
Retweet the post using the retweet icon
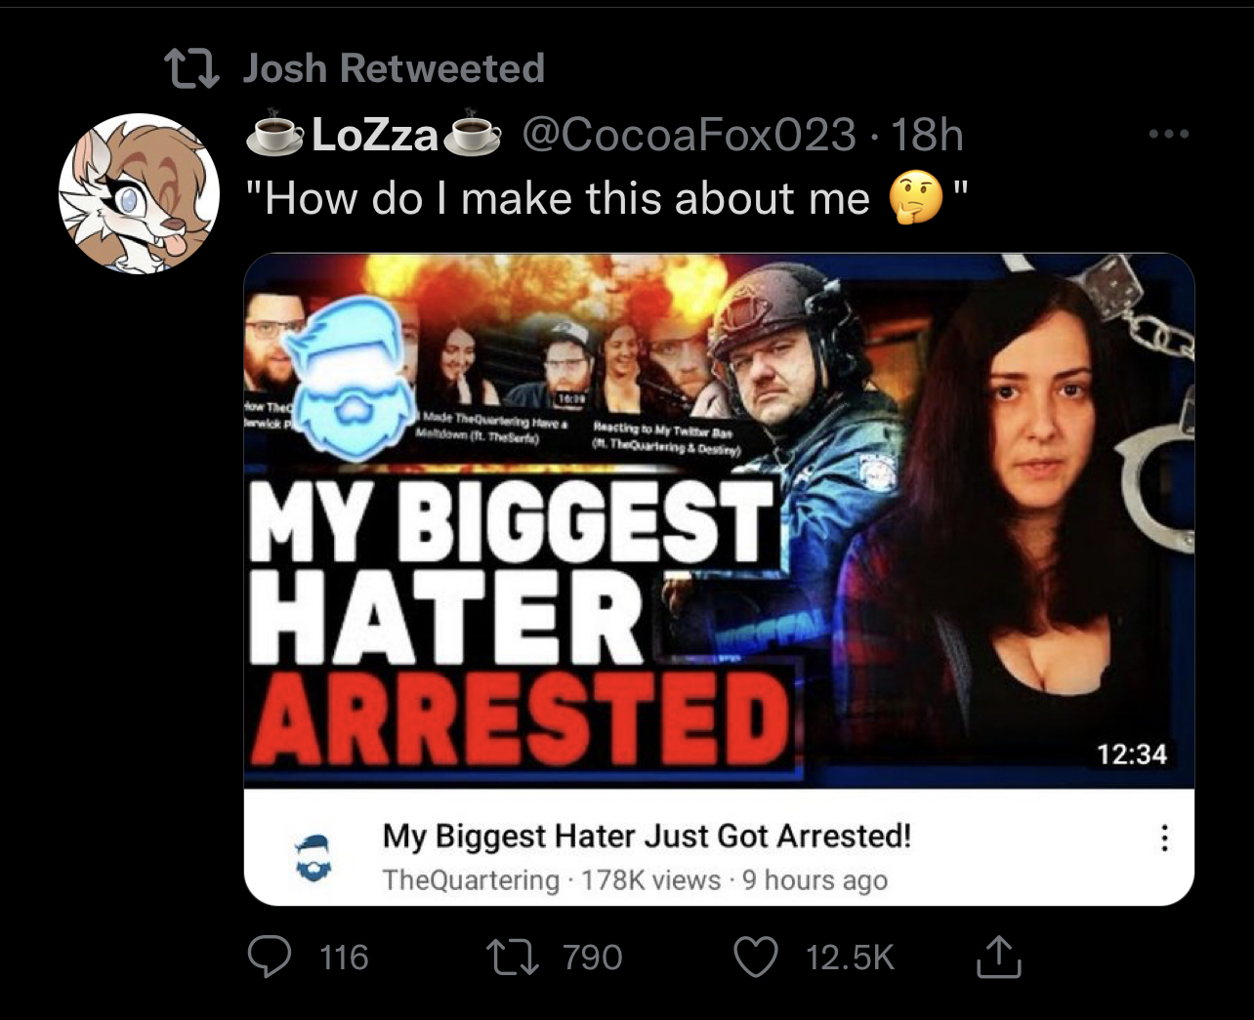click(518, 957)
